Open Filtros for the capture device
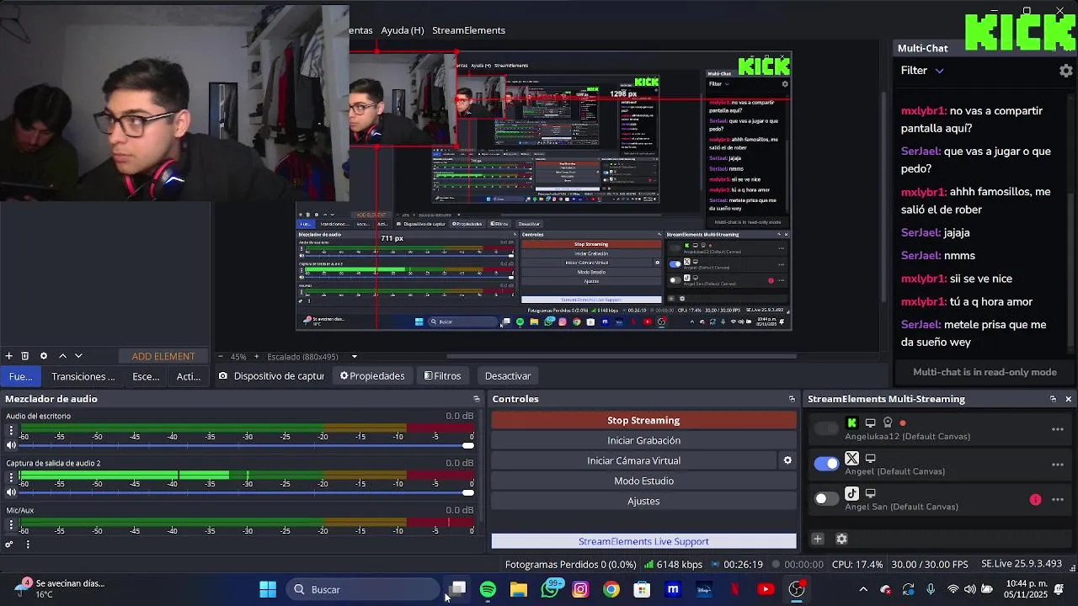Image resolution: width=1078 pixels, height=606 pixels. click(x=442, y=376)
